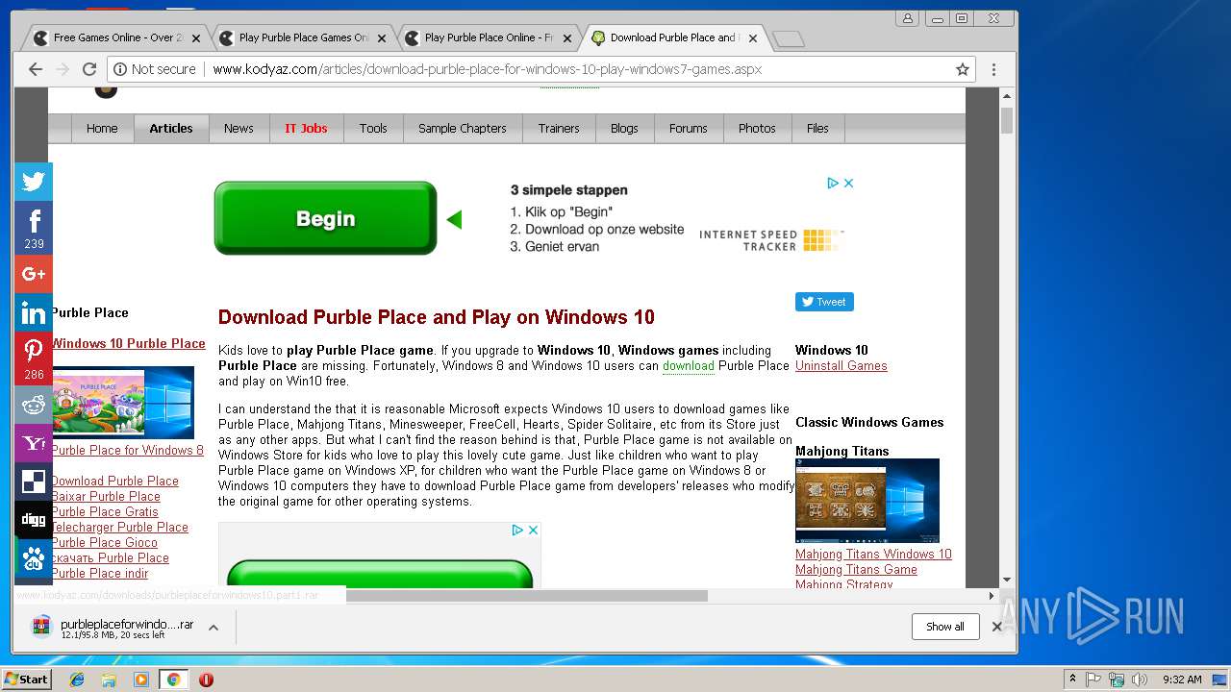Viewport: 1231px width, 692px height.
Task: Close the lower green ad with X
Action: [x=533, y=530]
